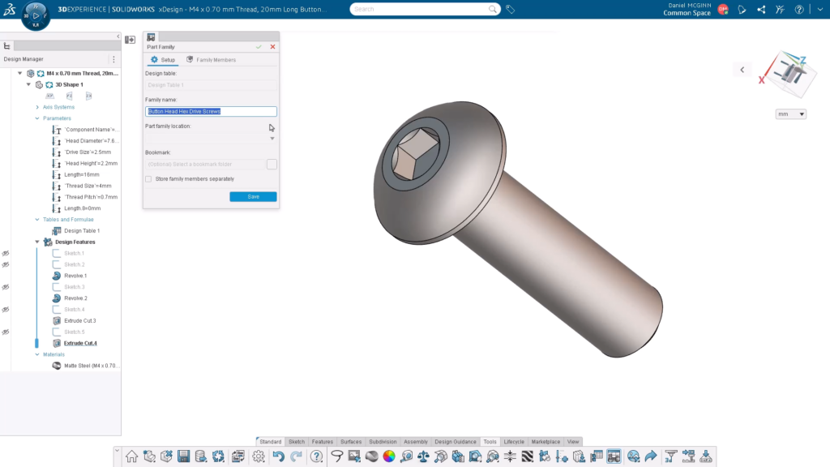The image size is (830, 467).
Task: Click the blue share arrow icon
Action: pyautogui.click(x=651, y=456)
